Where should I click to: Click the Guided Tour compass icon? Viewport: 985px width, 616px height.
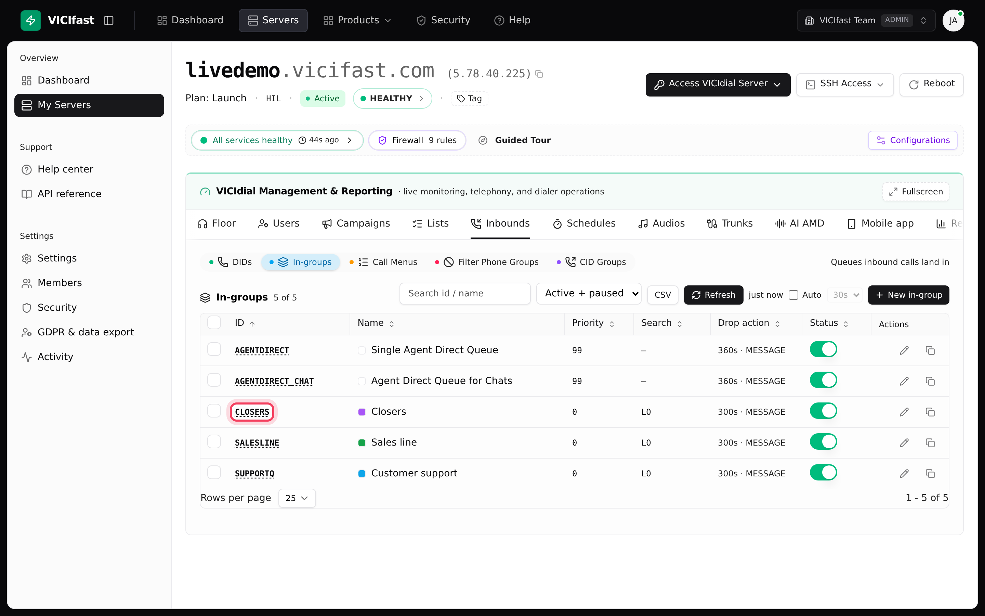pos(483,140)
